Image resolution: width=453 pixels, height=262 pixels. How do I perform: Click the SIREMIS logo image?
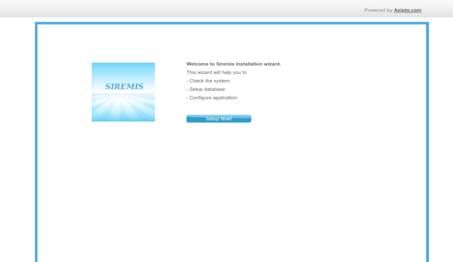123,92
